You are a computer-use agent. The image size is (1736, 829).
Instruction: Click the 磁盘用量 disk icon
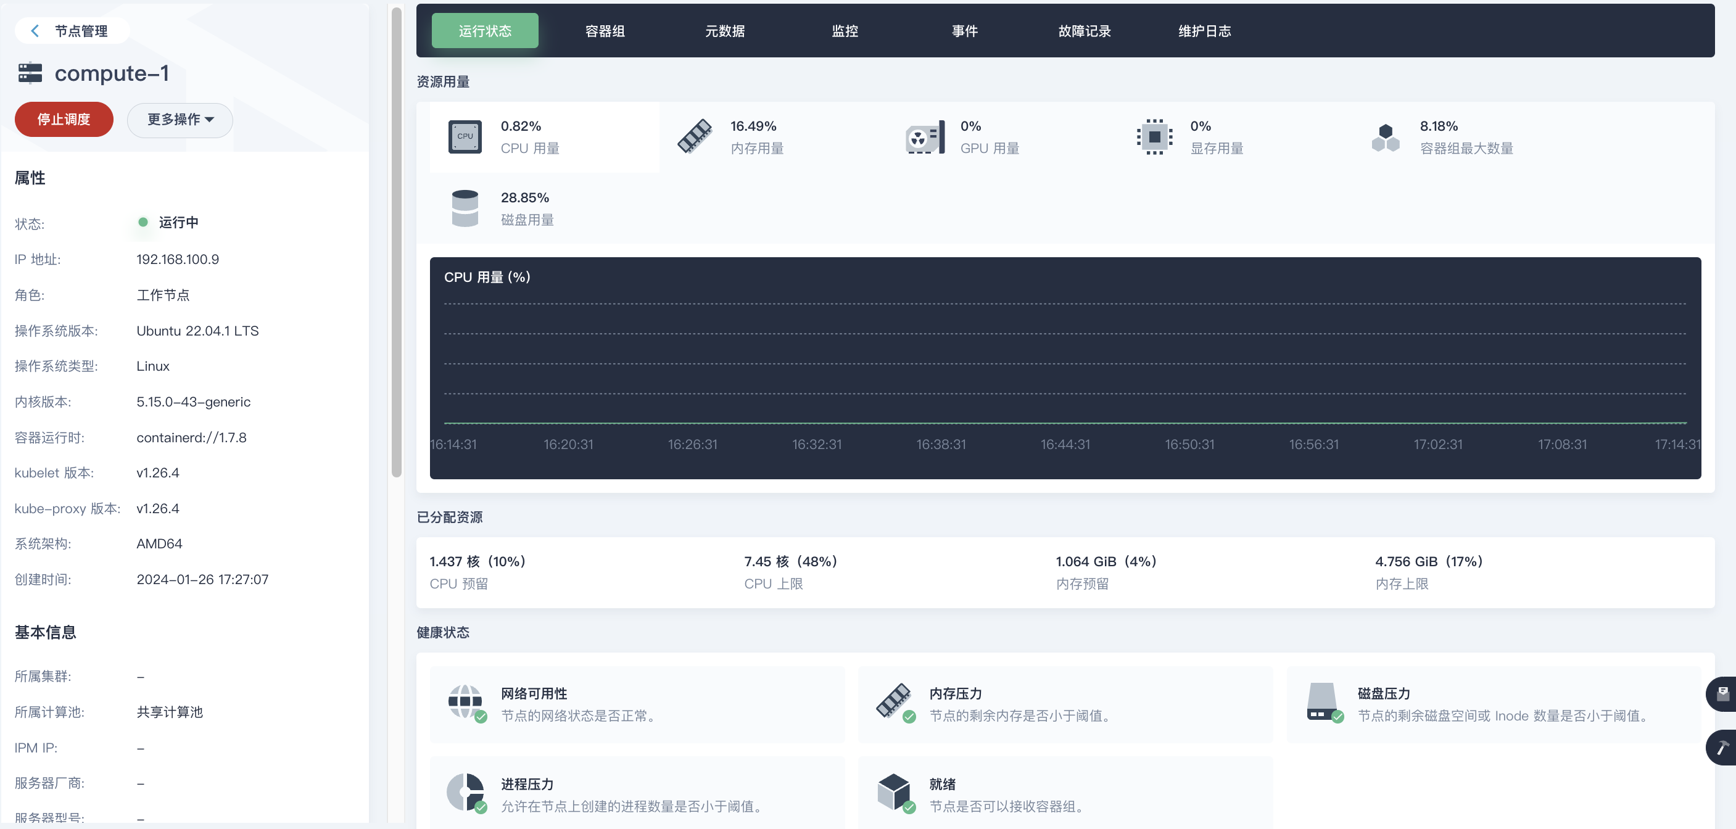click(465, 208)
